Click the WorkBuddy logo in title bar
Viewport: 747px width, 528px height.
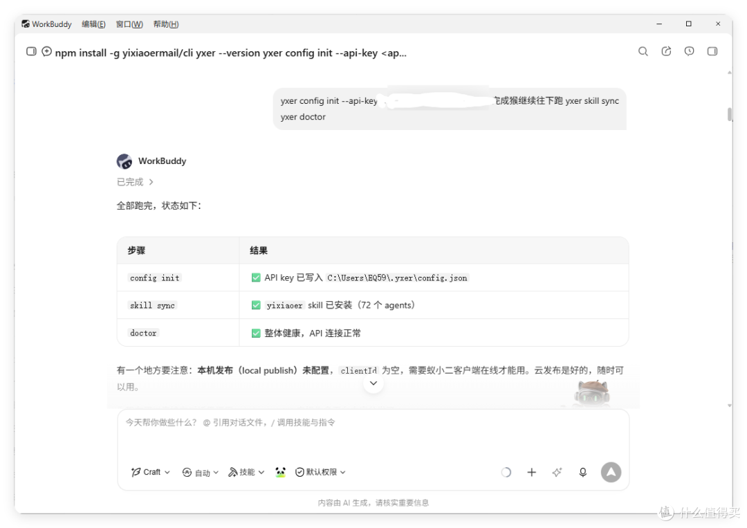coord(26,24)
